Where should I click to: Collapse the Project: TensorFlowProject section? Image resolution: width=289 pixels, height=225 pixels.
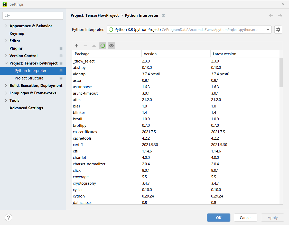[6, 63]
